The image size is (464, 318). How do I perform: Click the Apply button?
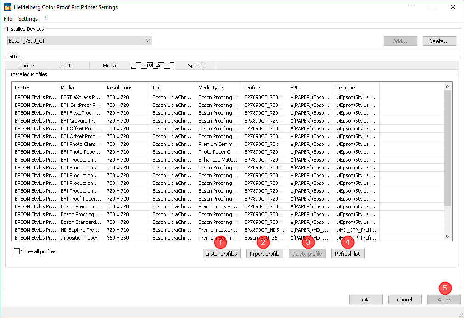[x=443, y=299]
